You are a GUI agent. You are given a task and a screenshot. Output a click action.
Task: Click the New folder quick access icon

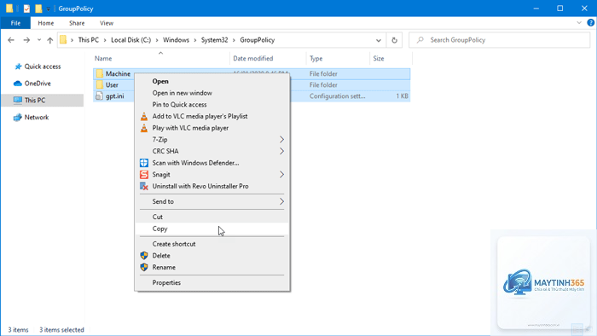pyautogui.click(x=38, y=9)
